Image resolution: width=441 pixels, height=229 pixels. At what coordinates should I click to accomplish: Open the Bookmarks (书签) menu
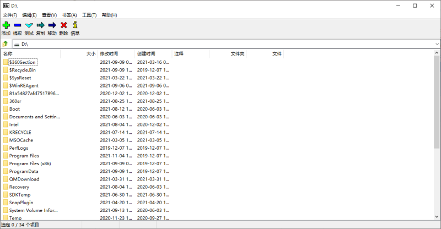click(69, 15)
